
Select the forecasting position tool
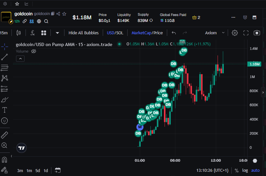[x=4, y=89]
